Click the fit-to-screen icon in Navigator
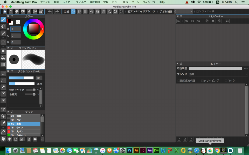 pos(193,21)
